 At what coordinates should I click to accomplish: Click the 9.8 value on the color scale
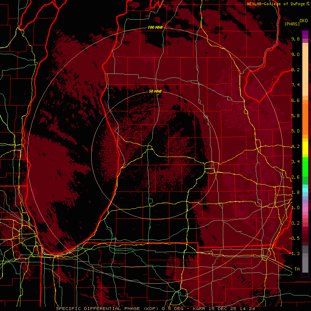[x=295, y=39]
